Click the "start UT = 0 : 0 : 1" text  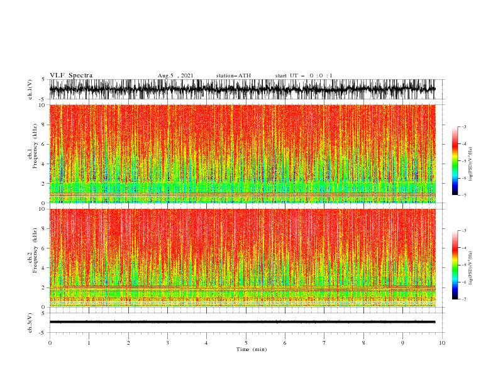click(303, 75)
